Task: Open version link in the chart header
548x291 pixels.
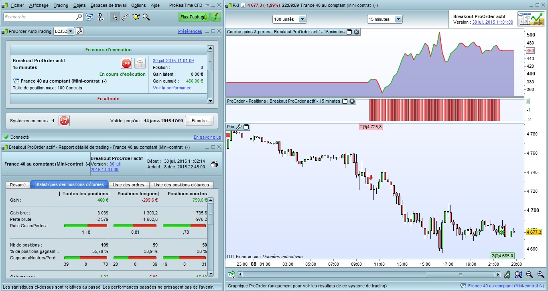Action: 493,22
